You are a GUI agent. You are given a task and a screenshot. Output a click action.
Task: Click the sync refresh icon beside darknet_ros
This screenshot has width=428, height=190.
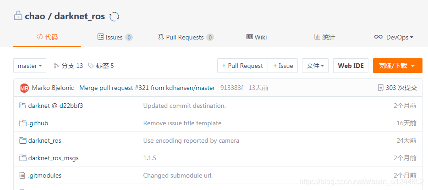click(115, 17)
